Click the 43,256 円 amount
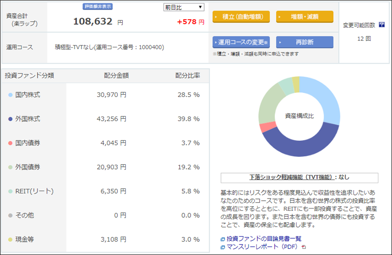This screenshot has width=392, height=255. click(112, 119)
